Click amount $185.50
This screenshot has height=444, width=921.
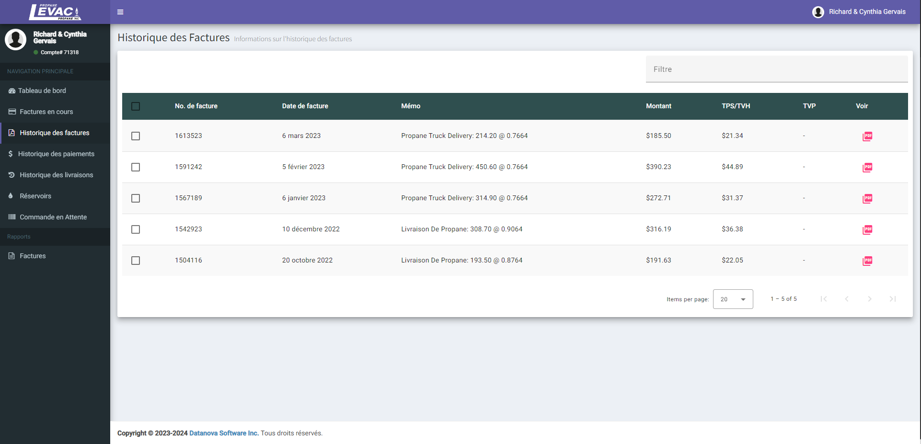coord(658,136)
